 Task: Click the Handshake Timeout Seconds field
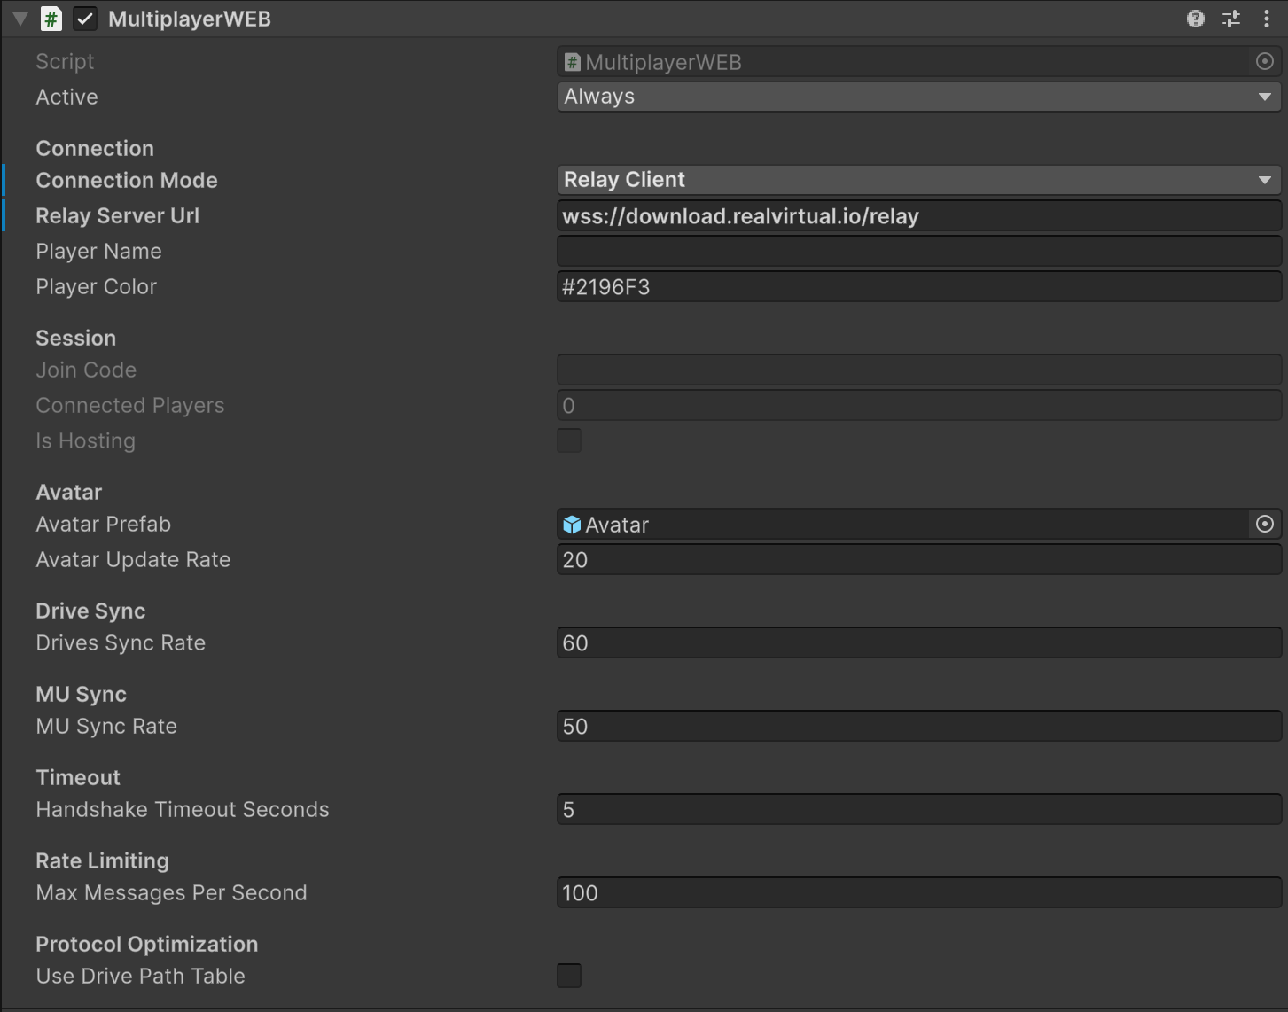click(x=918, y=810)
